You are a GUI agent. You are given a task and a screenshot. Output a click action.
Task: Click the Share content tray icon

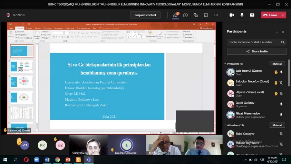click(x=252, y=15)
